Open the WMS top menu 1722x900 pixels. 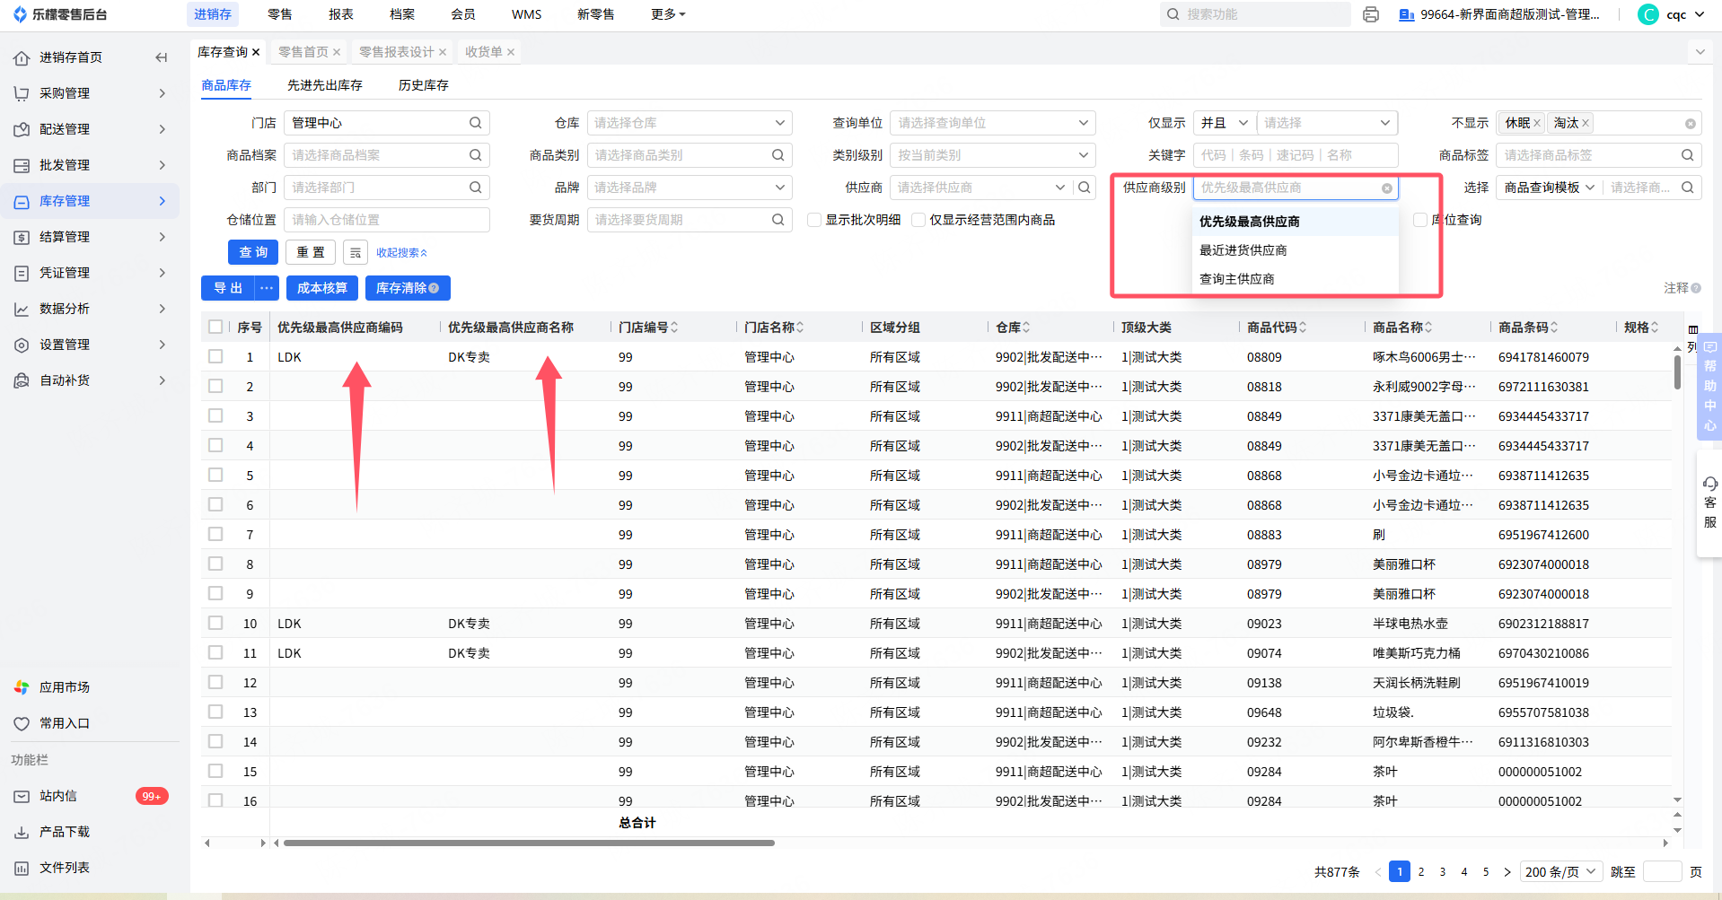point(527,14)
